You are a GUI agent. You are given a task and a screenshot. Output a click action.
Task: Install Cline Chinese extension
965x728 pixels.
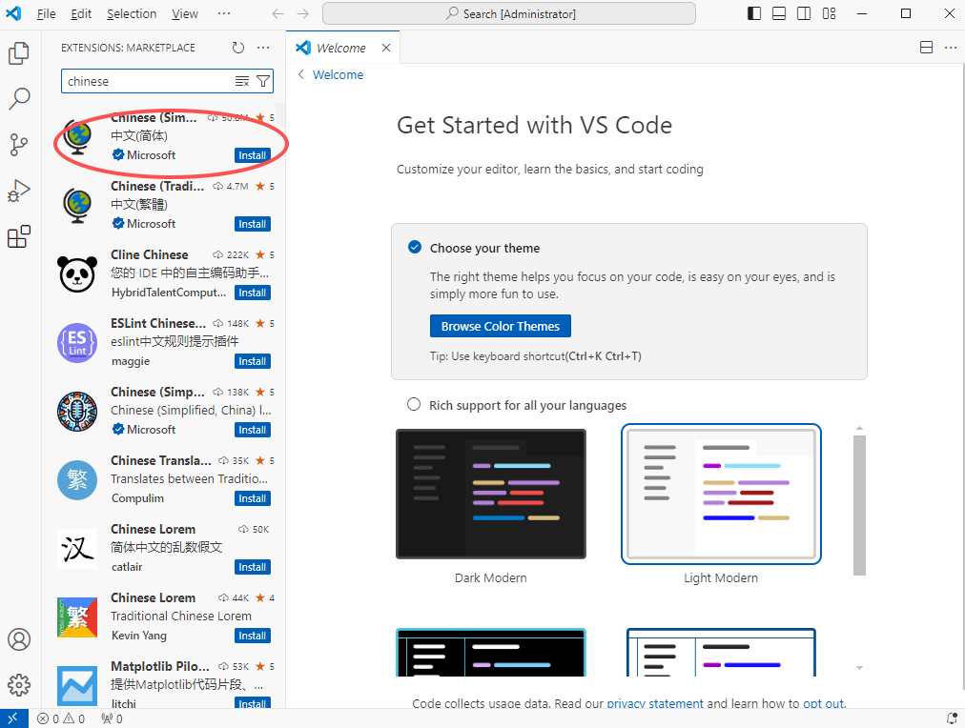253,293
